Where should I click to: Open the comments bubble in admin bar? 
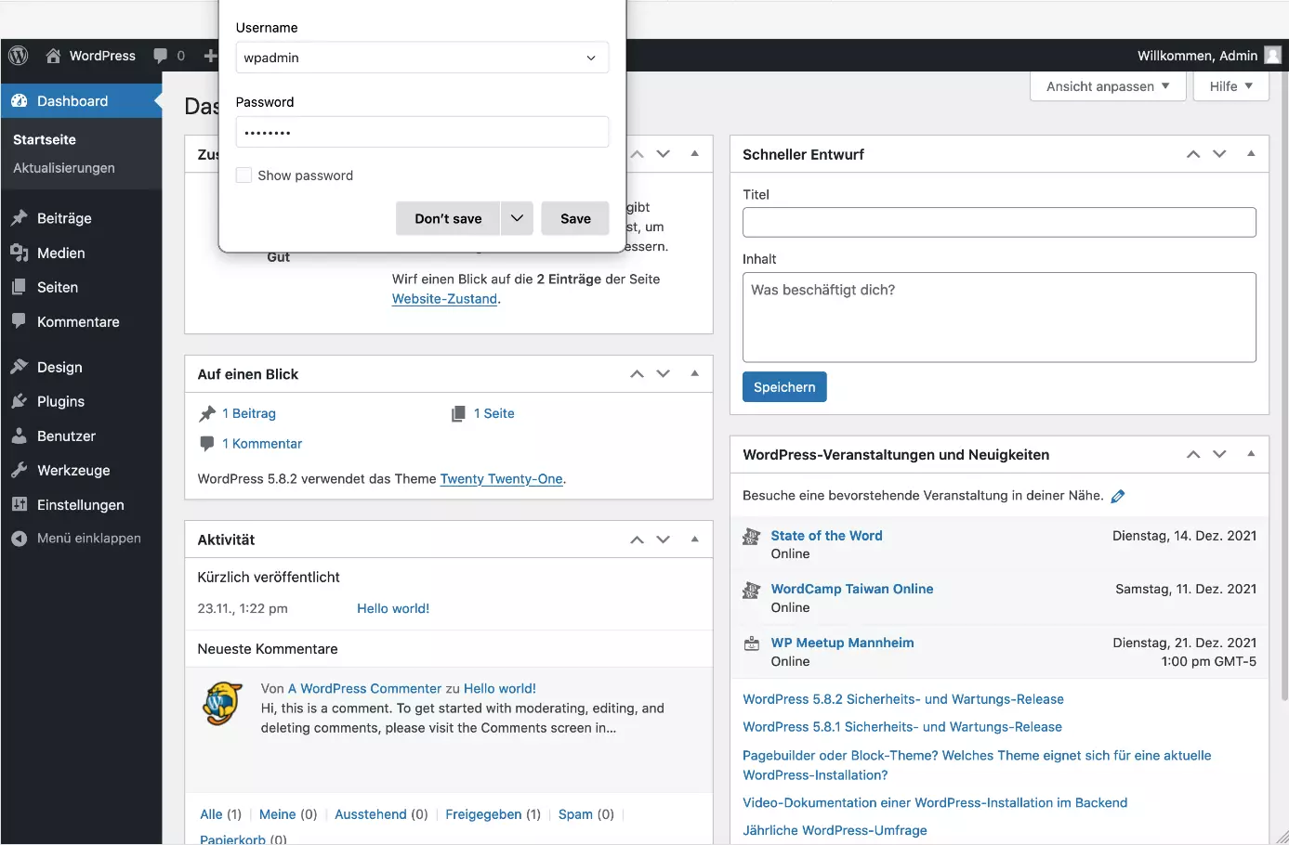161,56
